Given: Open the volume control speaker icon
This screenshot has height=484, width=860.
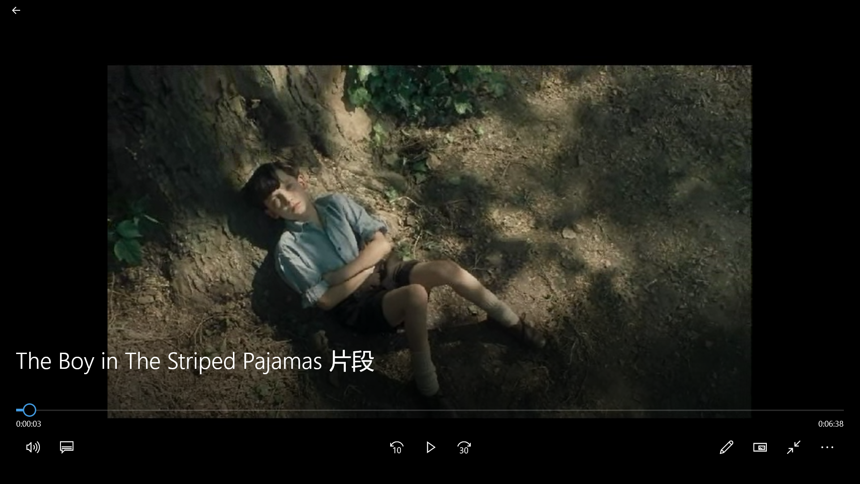Looking at the screenshot, I should (33, 447).
